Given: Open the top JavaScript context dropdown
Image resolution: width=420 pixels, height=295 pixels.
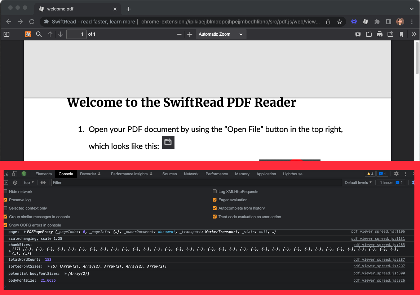Looking at the screenshot, I should click(29, 183).
